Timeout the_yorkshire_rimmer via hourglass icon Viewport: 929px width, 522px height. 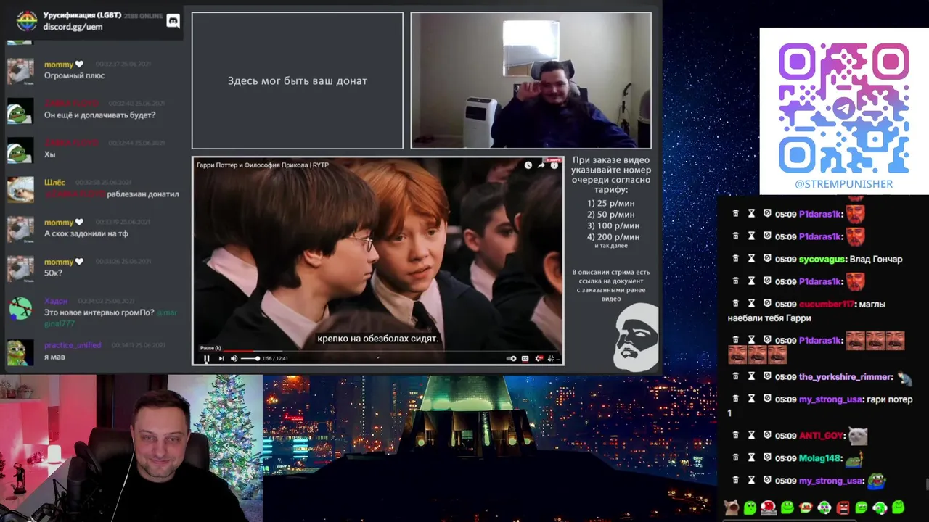click(x=752, y=376)
